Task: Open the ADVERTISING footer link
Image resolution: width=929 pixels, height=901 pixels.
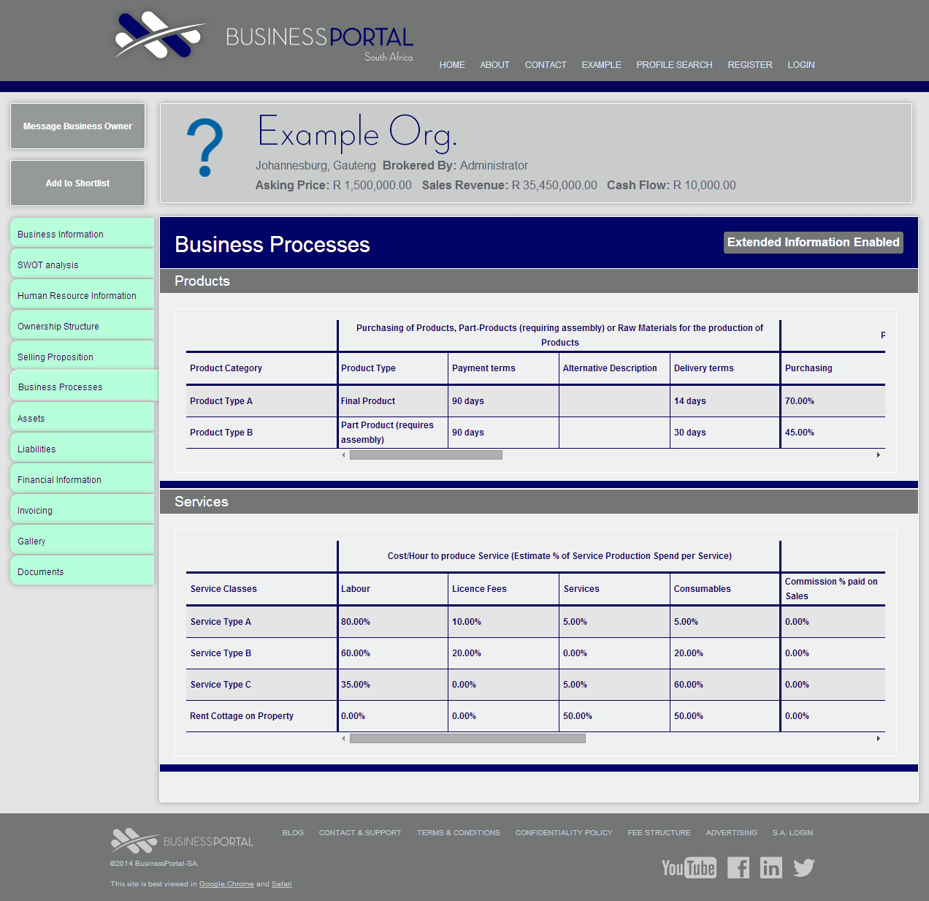Action: click(731, 833)
